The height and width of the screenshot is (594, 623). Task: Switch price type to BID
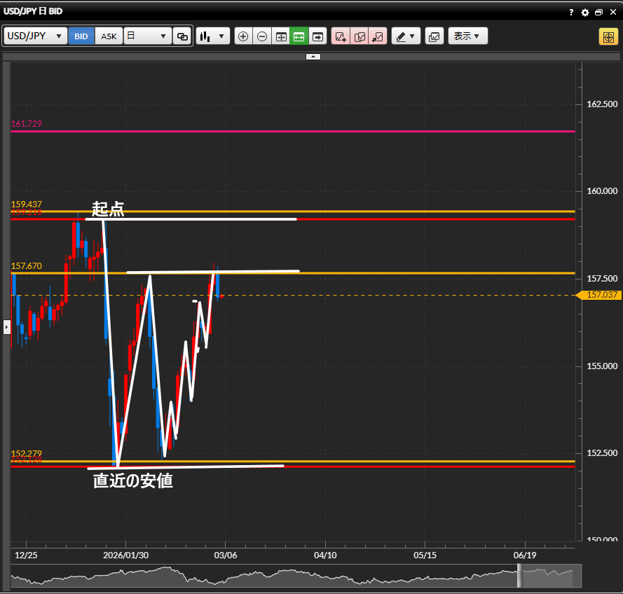point(81,36)
